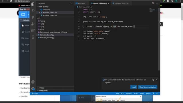Dismiss the Python extension notification
This screenshot has height=103, width=183.
[x=156, y=80]
